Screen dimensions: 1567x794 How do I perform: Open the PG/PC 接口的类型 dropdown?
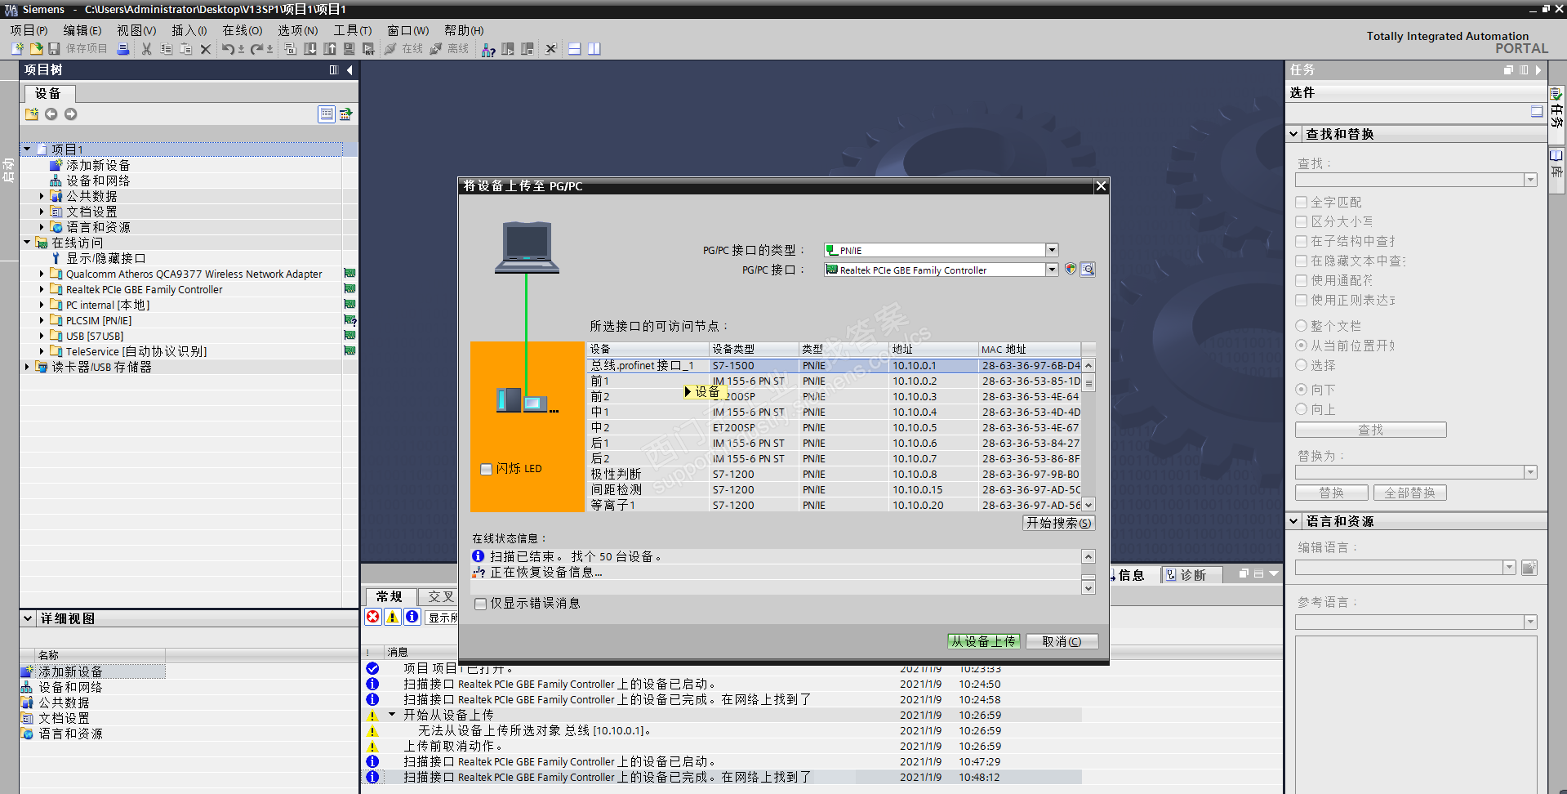coord(1053,250)
